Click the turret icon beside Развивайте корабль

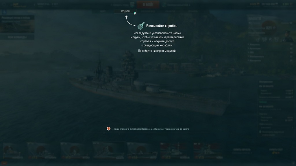point(141,26)
